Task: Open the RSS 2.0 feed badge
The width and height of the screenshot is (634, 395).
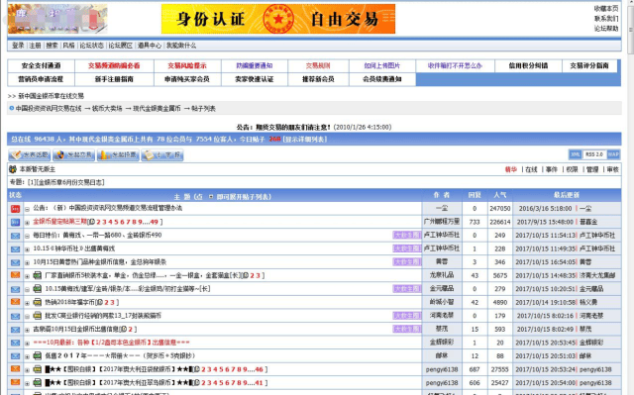Action: coord(594,154)
